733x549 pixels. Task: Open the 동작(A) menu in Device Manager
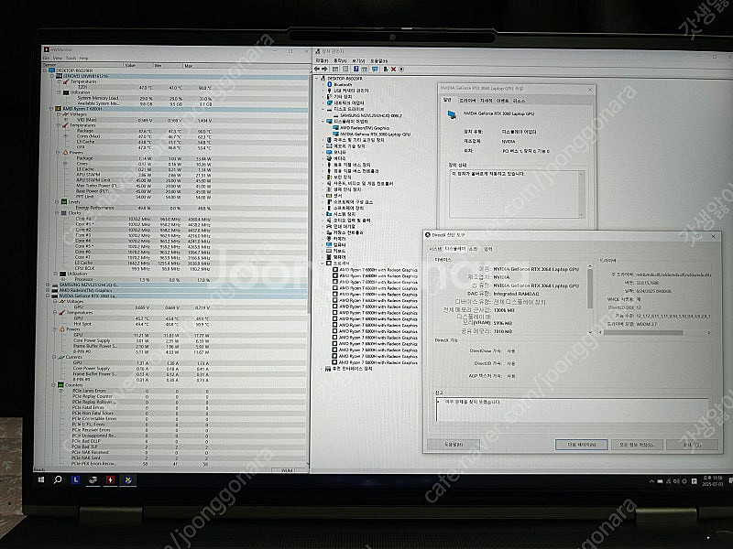point(340,60)
